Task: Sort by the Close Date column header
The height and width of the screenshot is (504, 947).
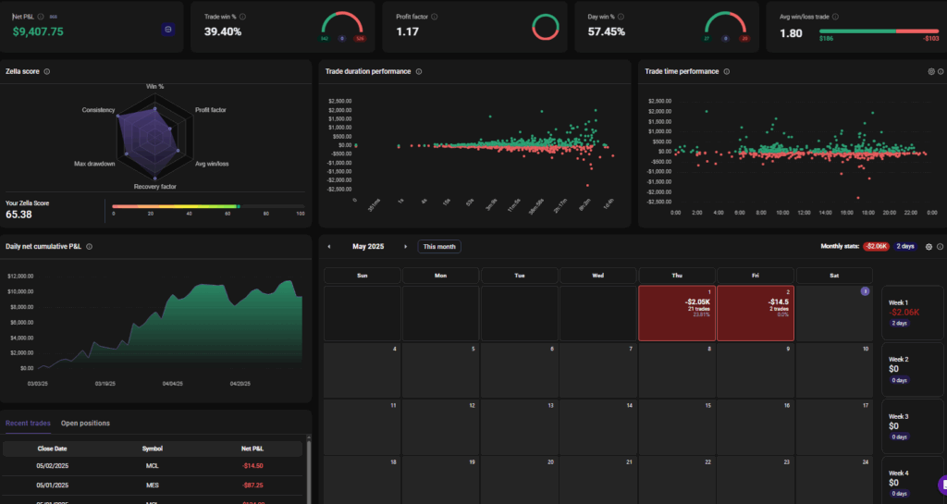Action: [x=52, y=449]
